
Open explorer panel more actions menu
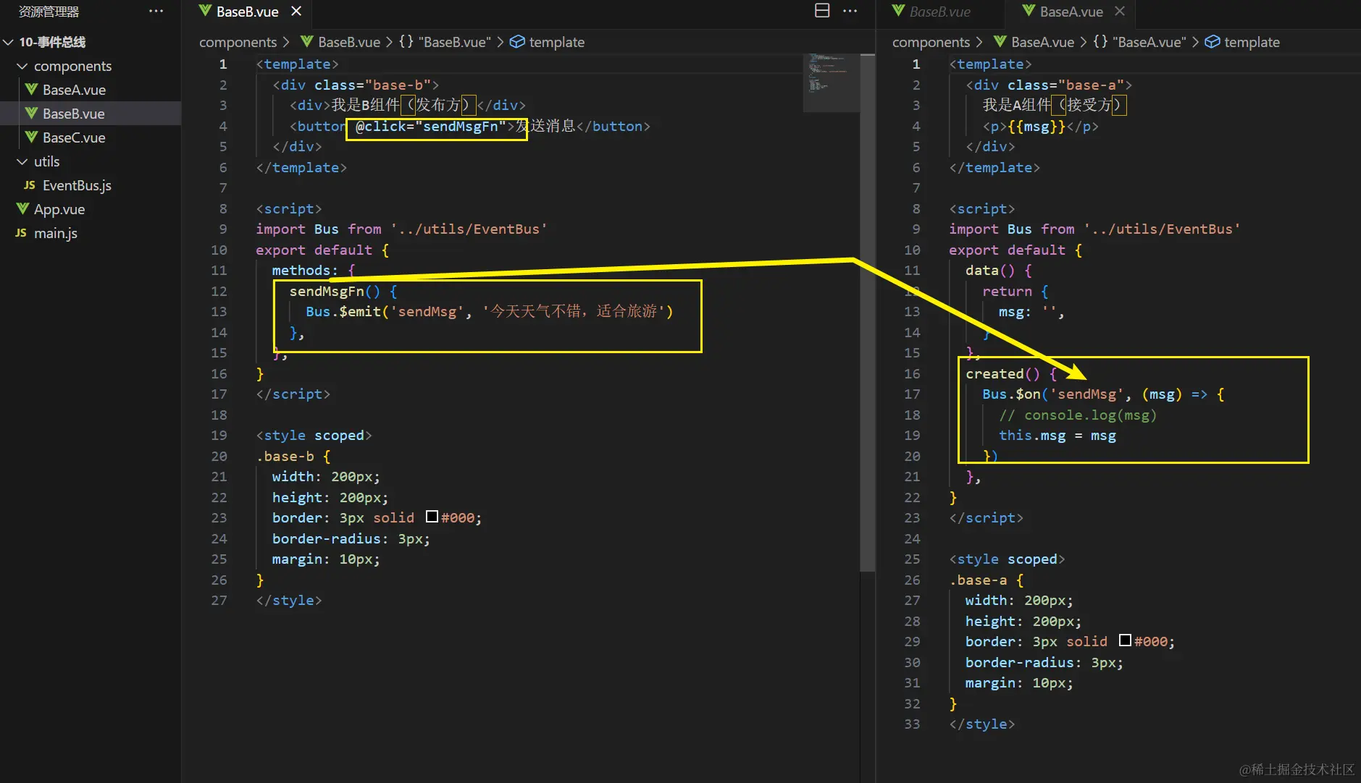pyautogui.click(x=156, y=11)
